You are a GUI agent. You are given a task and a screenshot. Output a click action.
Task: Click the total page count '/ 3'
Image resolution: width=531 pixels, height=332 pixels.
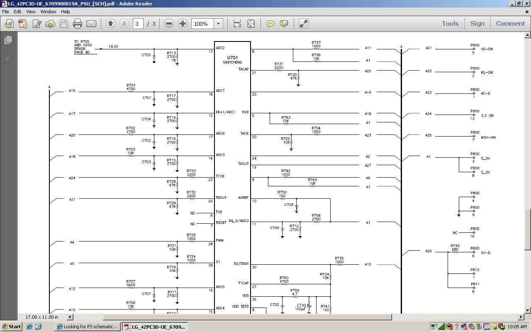[x=151, y=24]
